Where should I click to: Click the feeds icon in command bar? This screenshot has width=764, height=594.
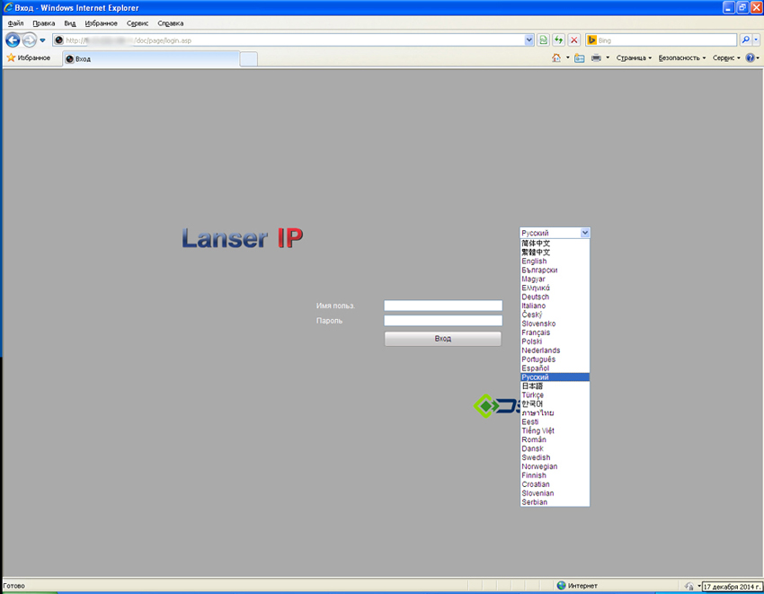coord(580,58)
